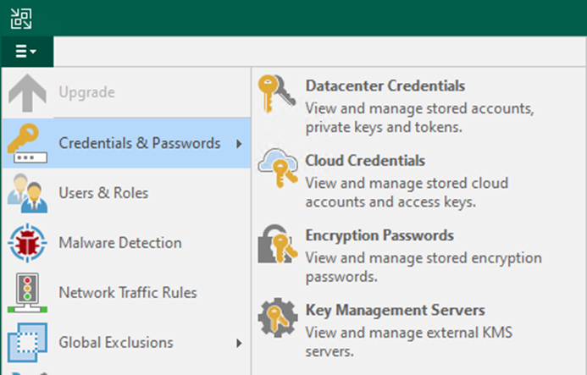Screen dimensions: 587x375
Task: Open Encryption Passwords title text
Action: pos(379,236)
